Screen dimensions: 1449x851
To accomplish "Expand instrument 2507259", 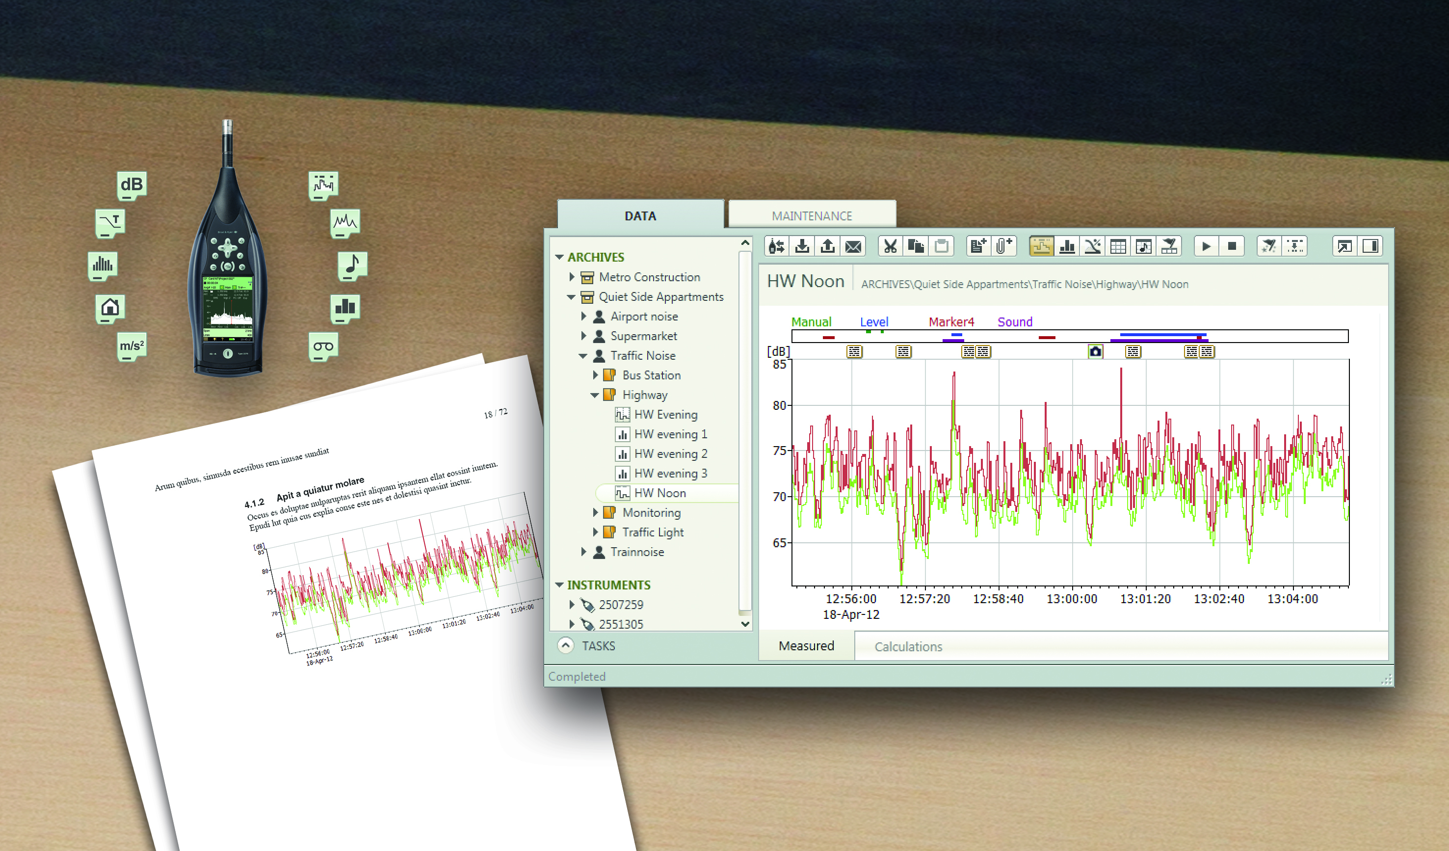I will pyautogui.click(x=572, y=604).
